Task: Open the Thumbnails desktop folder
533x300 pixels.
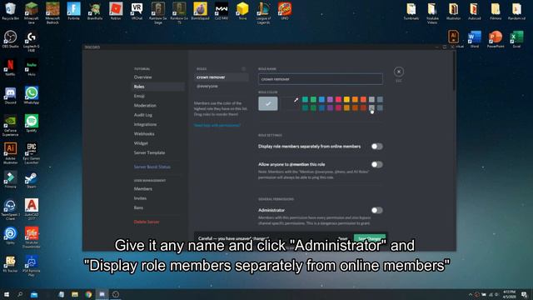Action: click(411, 11)
